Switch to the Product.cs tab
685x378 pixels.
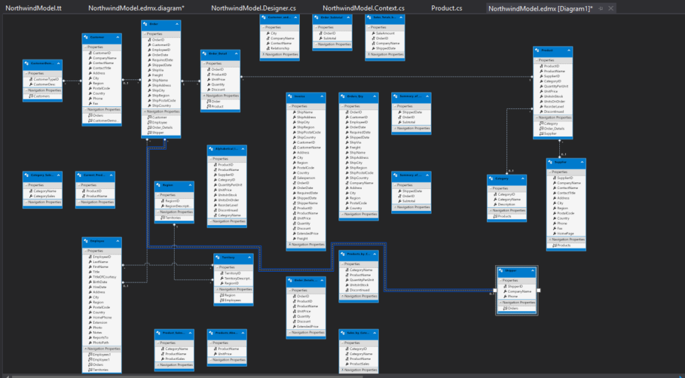(x=446, y=8)
